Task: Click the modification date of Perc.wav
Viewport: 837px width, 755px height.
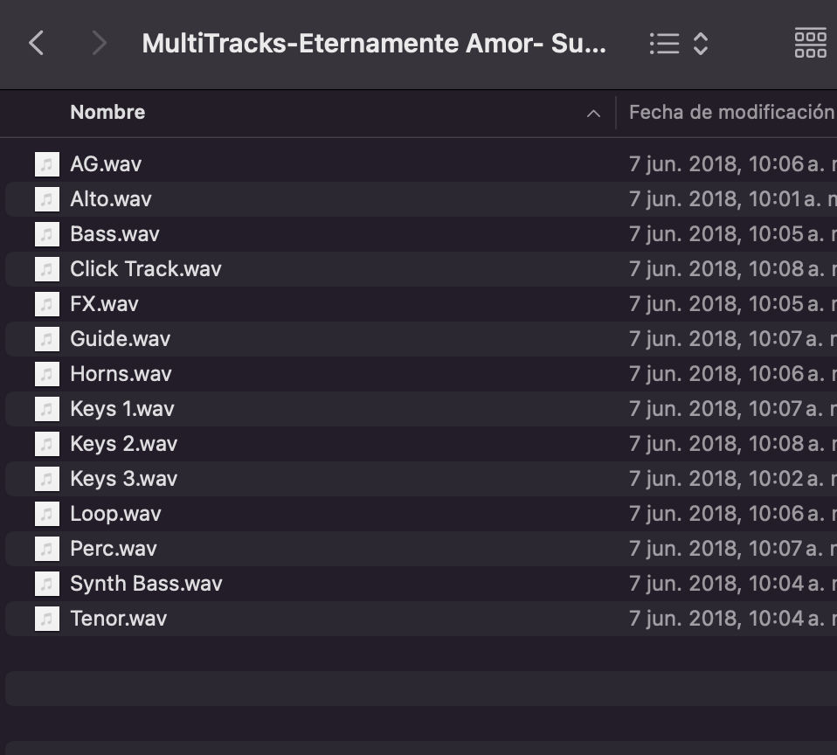Action: (732, 549)
